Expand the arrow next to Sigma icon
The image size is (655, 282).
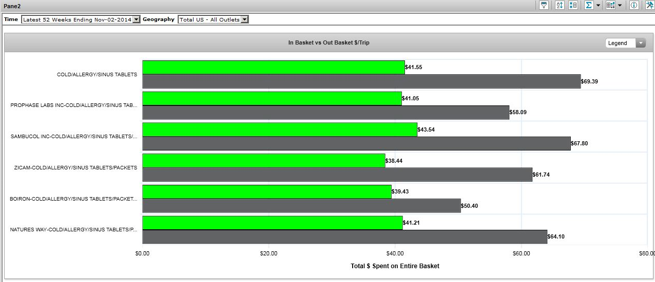[598, 6]
